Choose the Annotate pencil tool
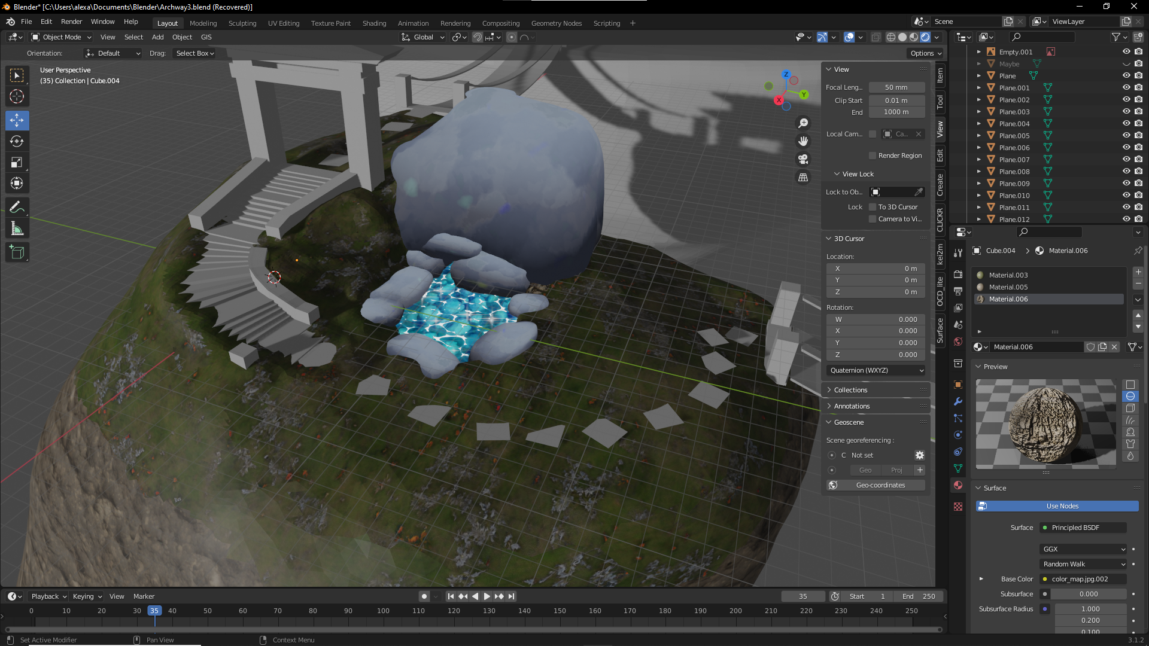The width and height of the screenshot is (1149, 646). pos(17,208)
